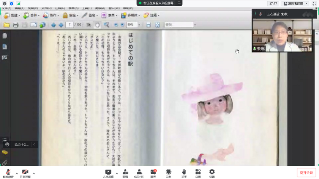Open 邀请 invite icon in meeting bar
Image resolution: width=319 pixels, height=179 pixels.
pyautogui.click(x=125, y=174)
